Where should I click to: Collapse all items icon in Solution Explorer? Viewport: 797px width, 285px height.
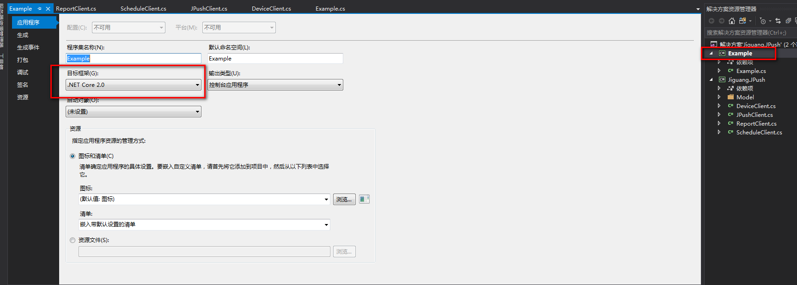click(788, 21)
